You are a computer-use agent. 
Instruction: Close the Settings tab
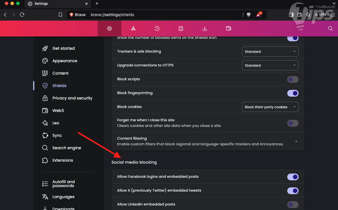pyautogui.click(x=86, y=4)
